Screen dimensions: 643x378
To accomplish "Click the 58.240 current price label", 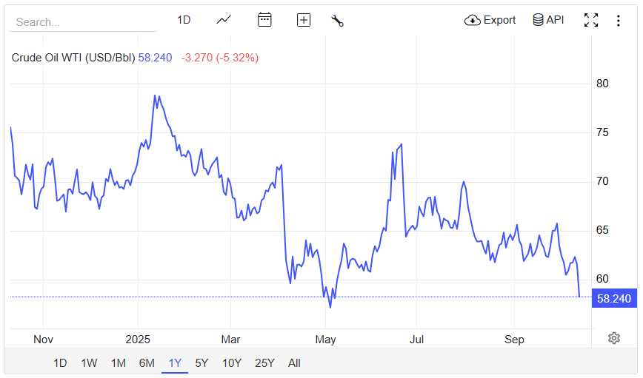I will click(614, 298).
